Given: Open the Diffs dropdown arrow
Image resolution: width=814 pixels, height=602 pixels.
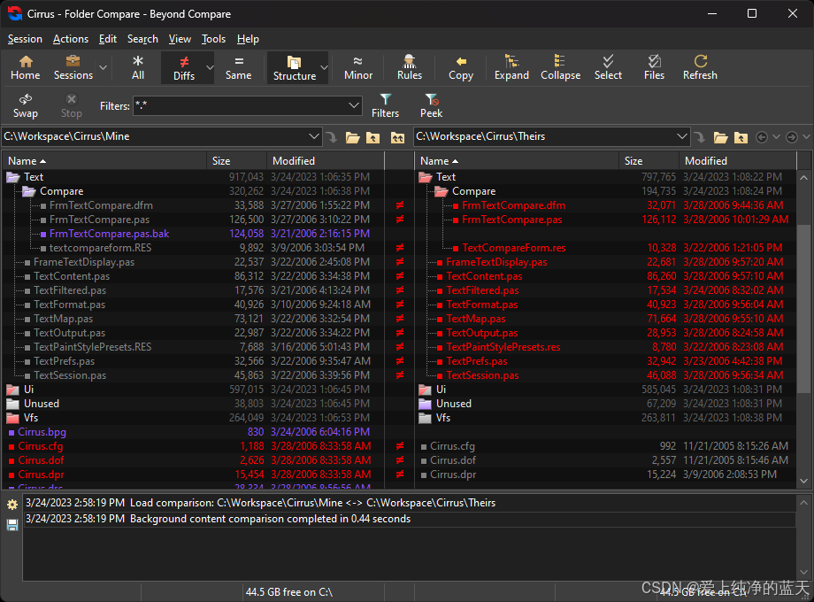Looking at the screenshot, I should [x=210, y=67].
